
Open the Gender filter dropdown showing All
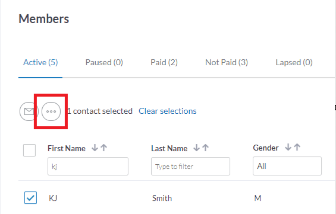(x=287, y=166)
